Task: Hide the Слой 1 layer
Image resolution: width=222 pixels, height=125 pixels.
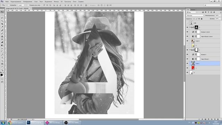Action: [187, 64]
